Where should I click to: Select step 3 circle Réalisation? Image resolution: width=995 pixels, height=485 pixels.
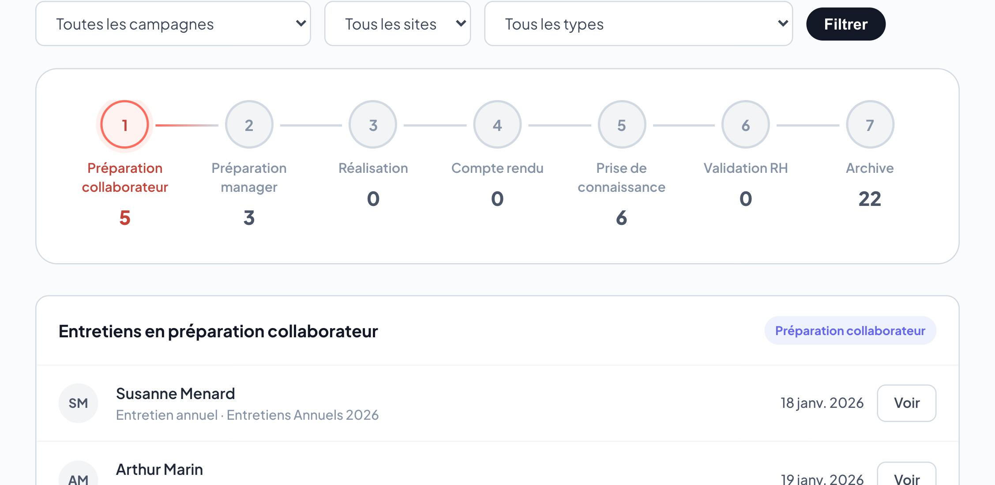click(x=373, y=125)
